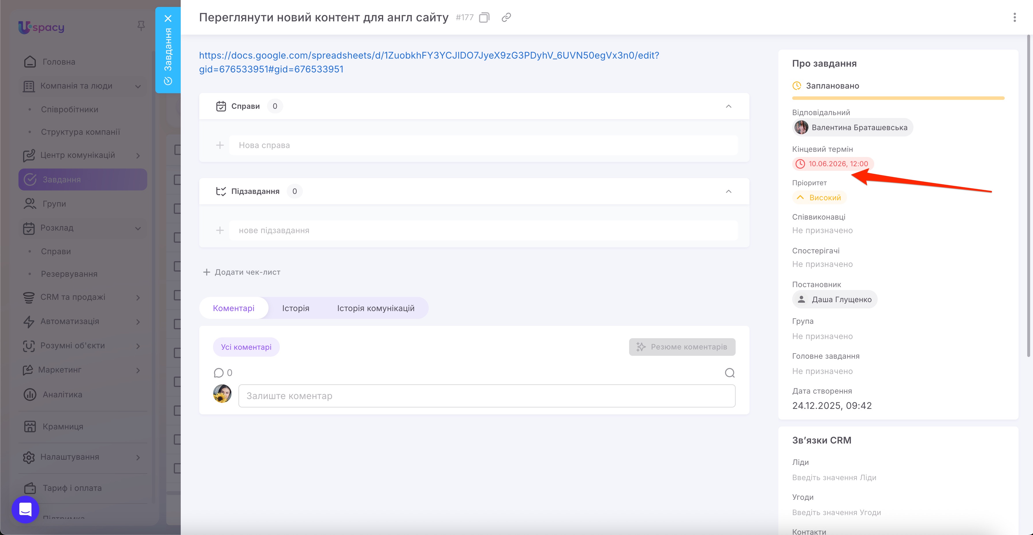Viewport: 1033px width, 535px height.
Task: Change priority Високий dropdown
Action: (819, 197)
